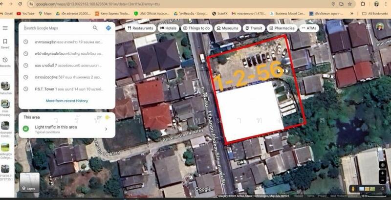Toggle the Layers map view button
The width and height of the screenshot is (391, 200).
(x=30, y=184)
